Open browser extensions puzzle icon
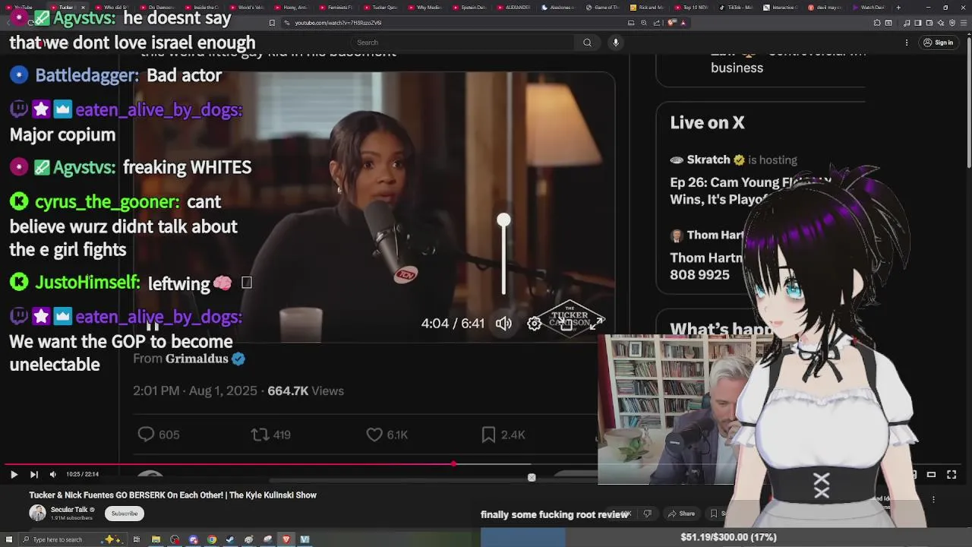The height and width of the screenshot is (547, 972). (876, 23)
